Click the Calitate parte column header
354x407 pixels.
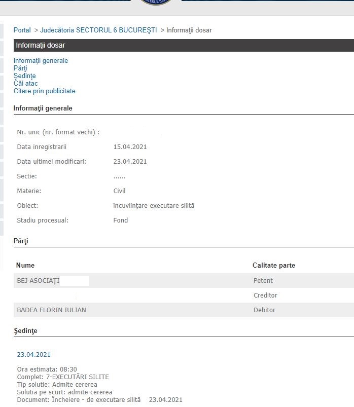[273, 266]
